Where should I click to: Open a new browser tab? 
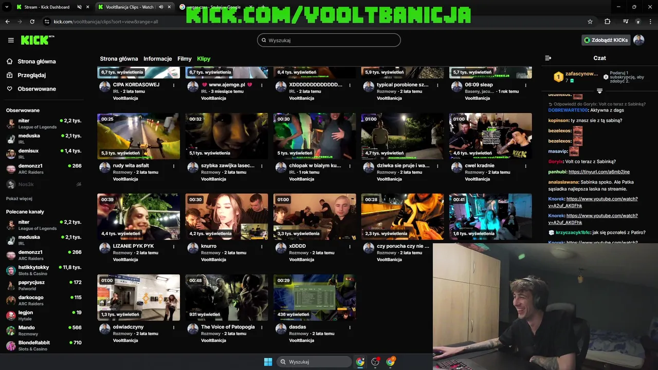(x=263, y=7)
